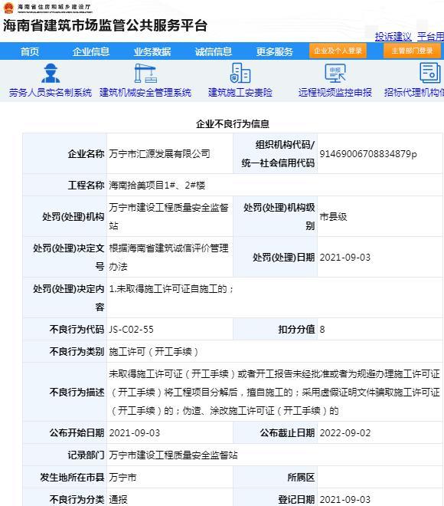This screenshot has width=444, height=506.
Task: Click the platform title 海南省建筑市场监管公共服务平台
Action: [x=105, y=25]
